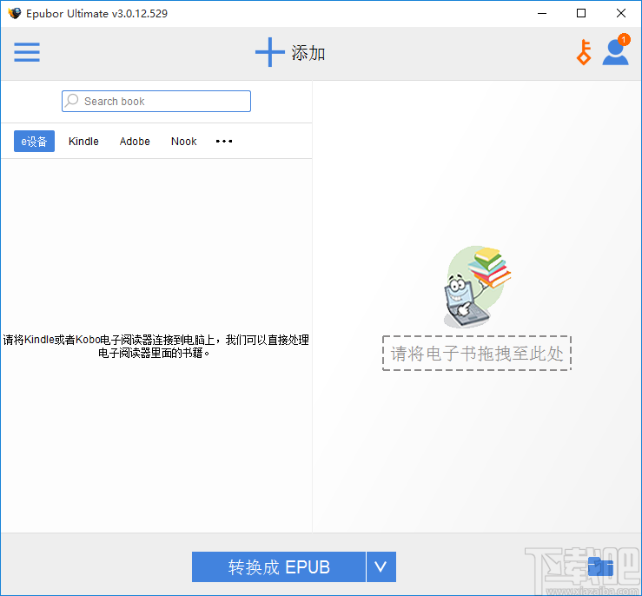This screenshot has height=596, width=642.
Task: Show more sources via three dots
Action: (224, 142)
